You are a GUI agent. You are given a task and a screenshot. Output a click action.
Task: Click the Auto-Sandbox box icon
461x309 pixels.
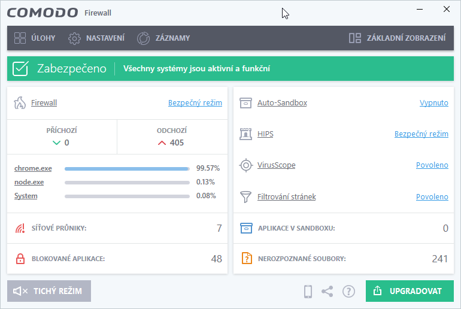[x=245, y=103]
